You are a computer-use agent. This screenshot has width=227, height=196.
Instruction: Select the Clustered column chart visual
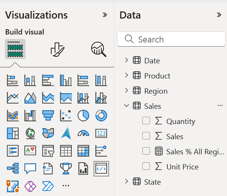(x=66, y=80)
